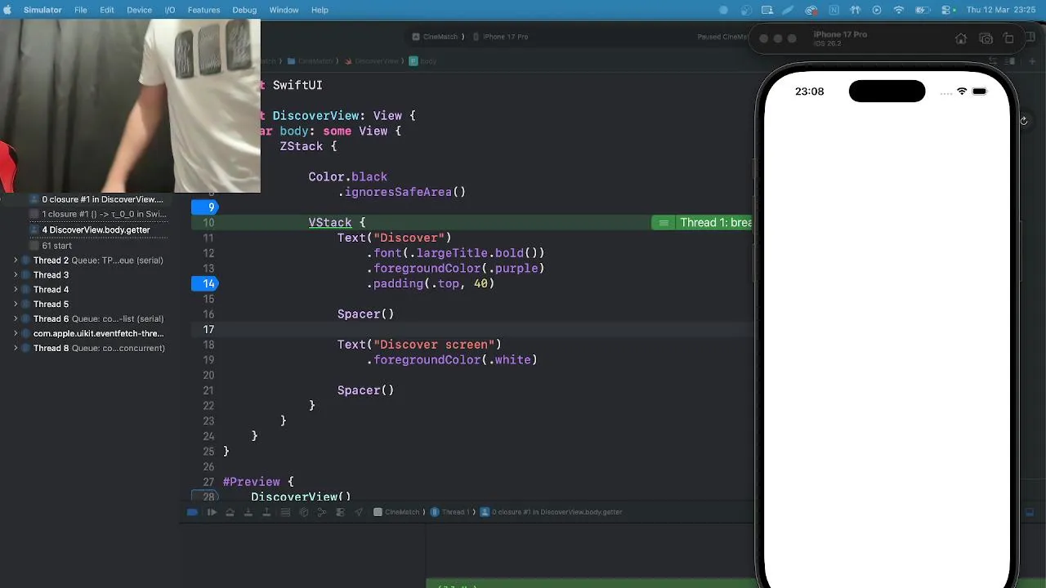
Task: Open the Wi-Fi status menu
Action: click(899, 10)
